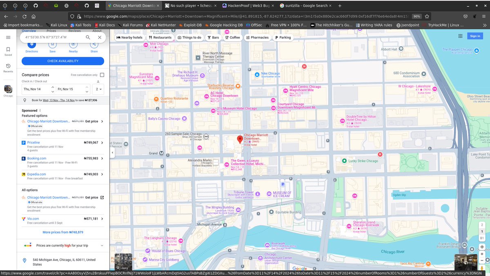Image resolution: width=490 pixels, height=276 pixels.
Task: Open the Kali Tools bookmark
Action: tap(81, 25)
